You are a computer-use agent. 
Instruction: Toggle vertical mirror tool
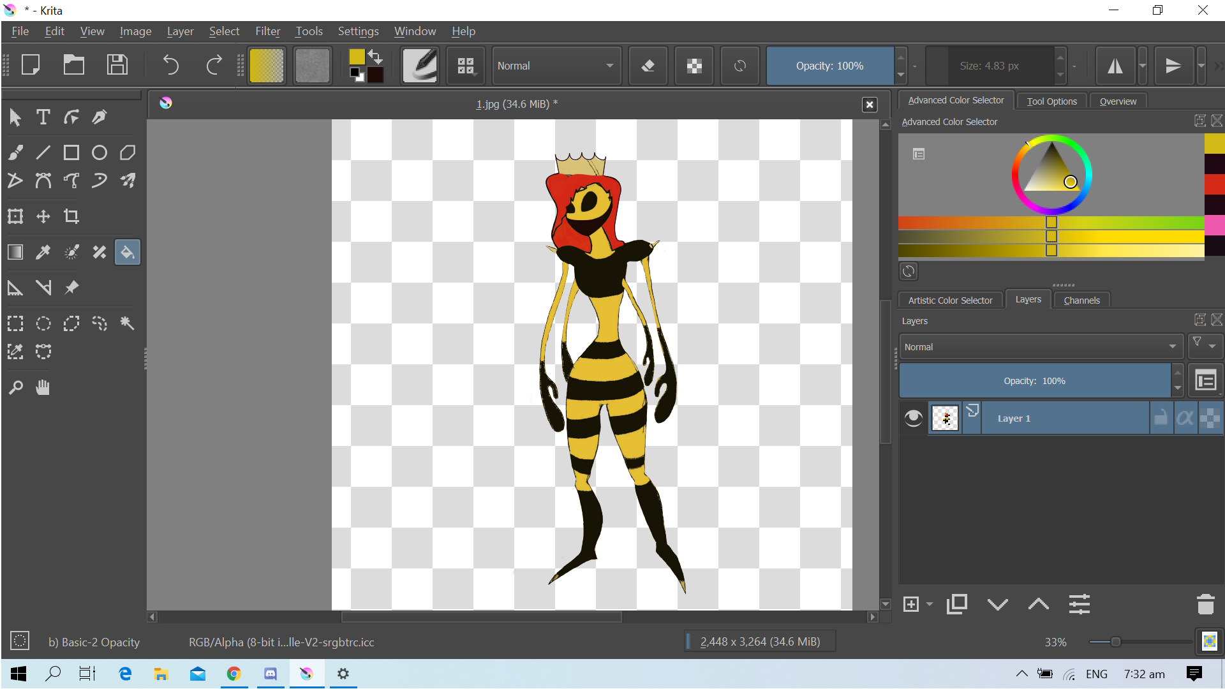tap(1173, 66)
